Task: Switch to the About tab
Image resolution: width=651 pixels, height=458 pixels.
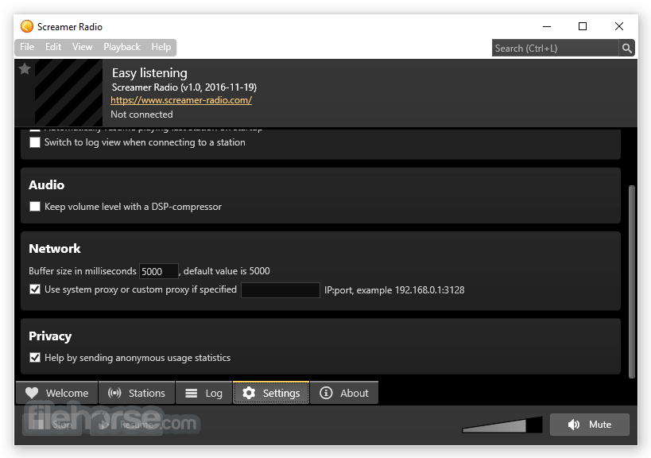Action: click(344, 393)
